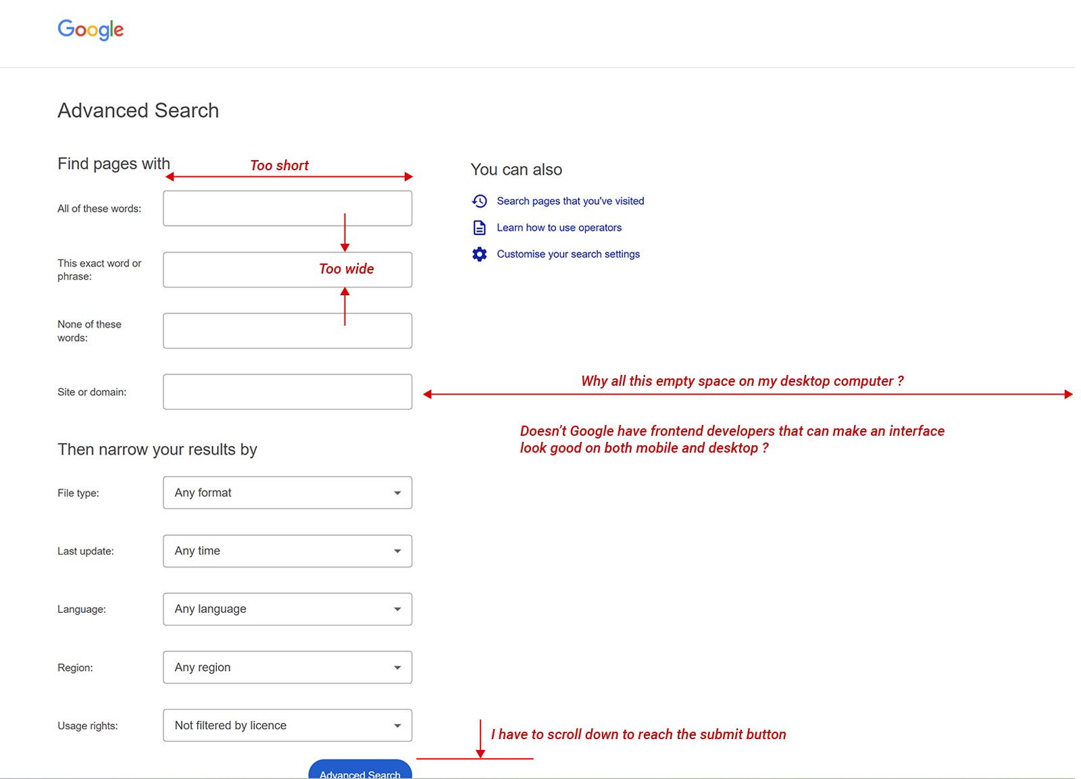Focus the exact word or phrase field
1081x779 pixels.
pyautogui.click(x=288, y=270)
